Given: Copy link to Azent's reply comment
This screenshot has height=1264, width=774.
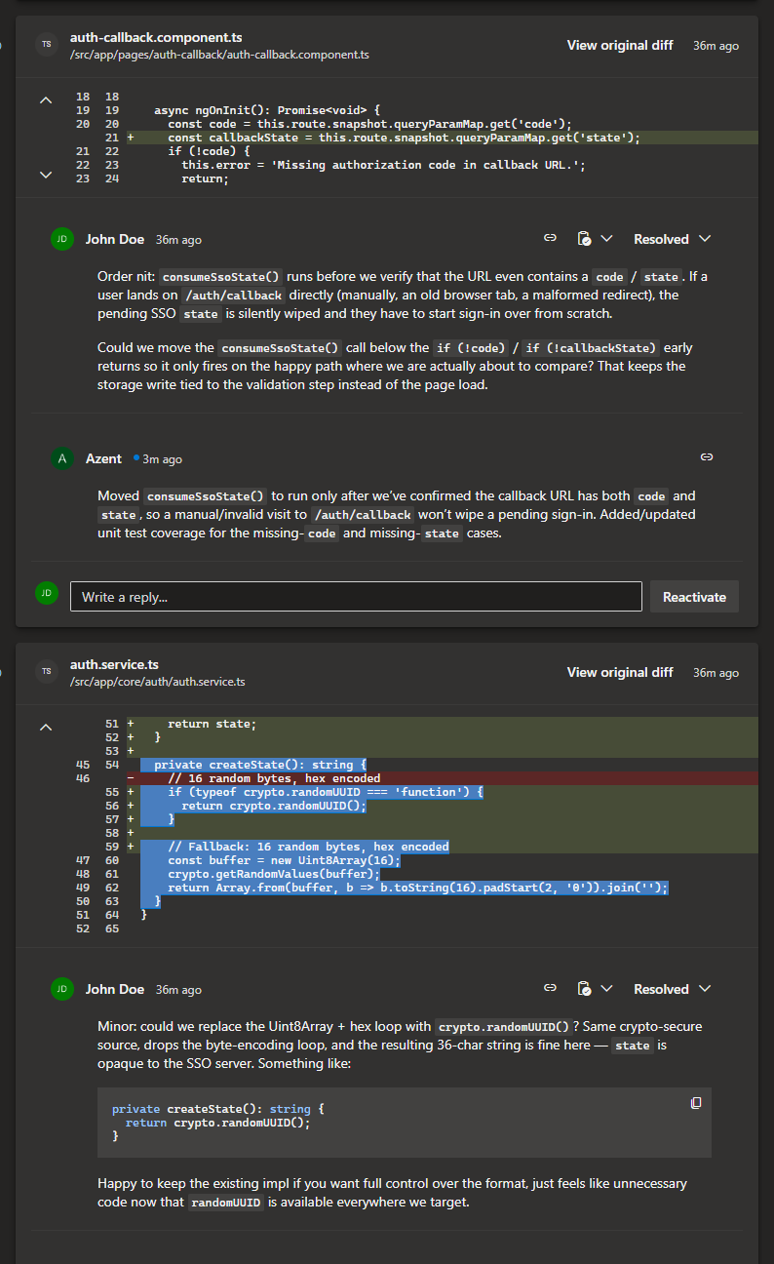Looking at the screenshot, I should [x=707, y=456].
